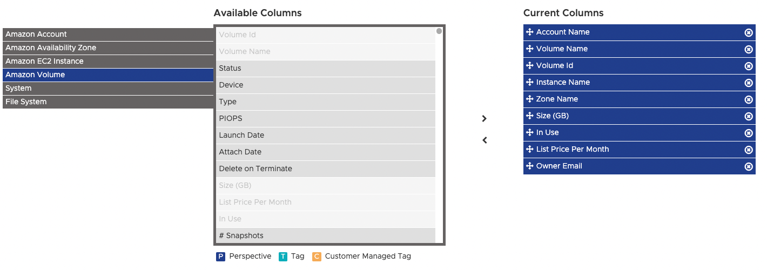The image size is (767, 270).
Task: Choose the Amazon Availability Zone category
Action: click(108, 48)
